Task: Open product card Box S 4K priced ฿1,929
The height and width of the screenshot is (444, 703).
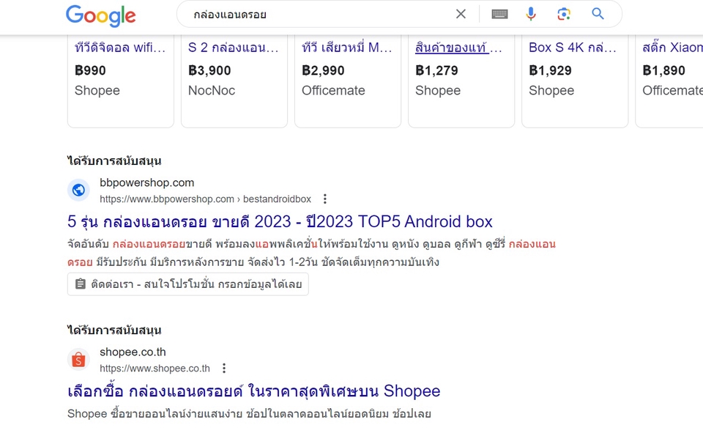Action: point(575,81)
